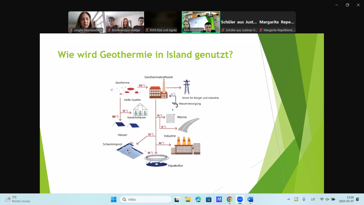Open the clock and date showing 13:26
The width and height of the screenshot is (364, 205).
[346, 199]
